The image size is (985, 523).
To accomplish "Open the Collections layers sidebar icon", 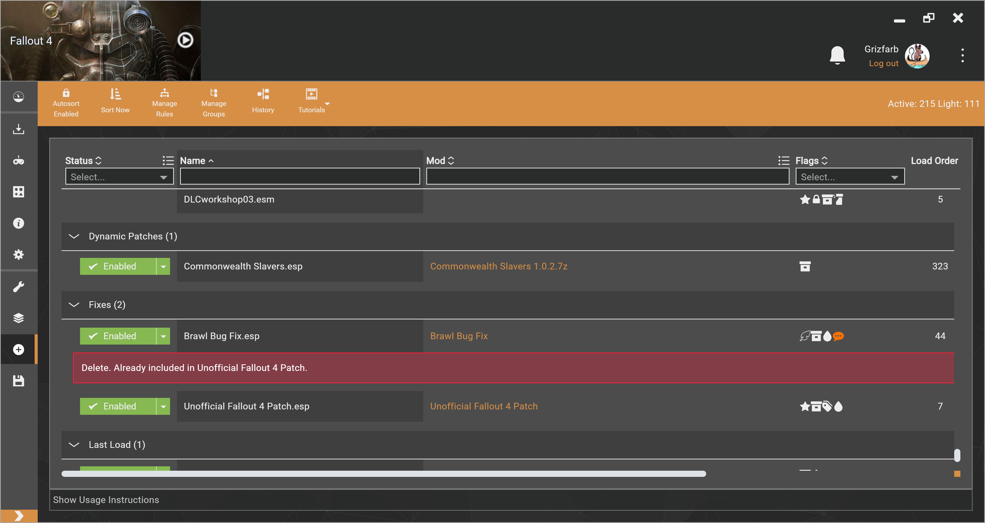I will (18, 318).
